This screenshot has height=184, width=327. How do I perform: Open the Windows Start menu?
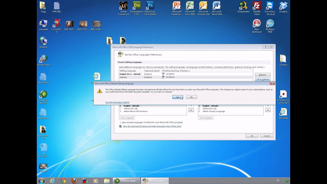(41, 181)
